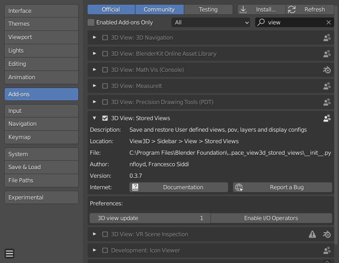Open the hamburger preferences menu

10,253
